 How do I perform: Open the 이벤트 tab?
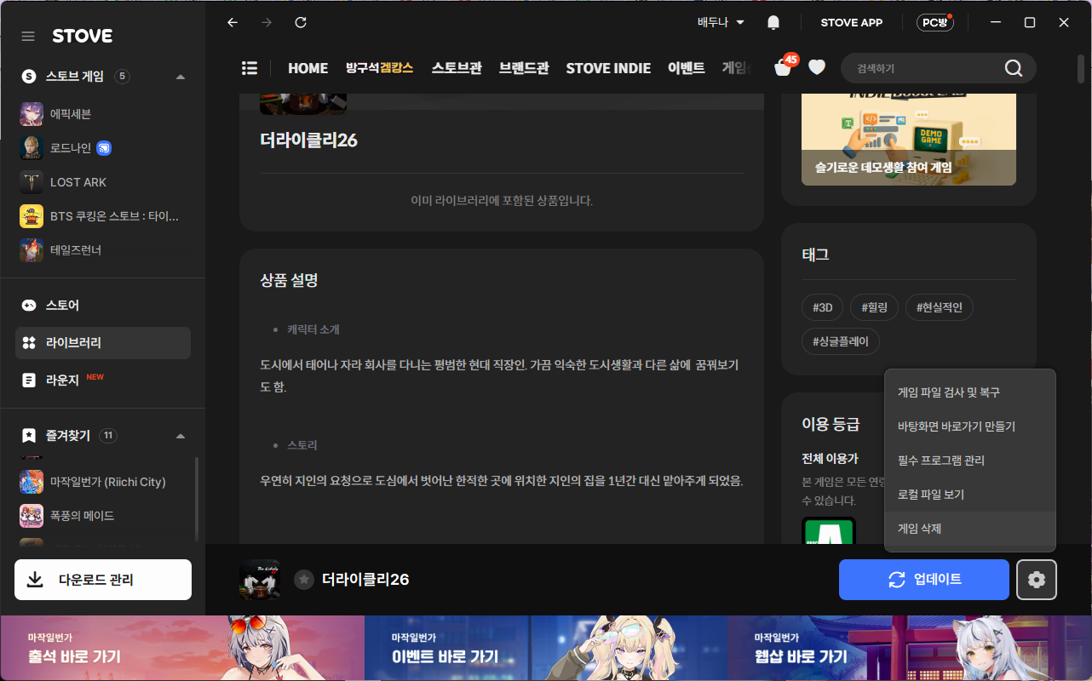(687, 68)
